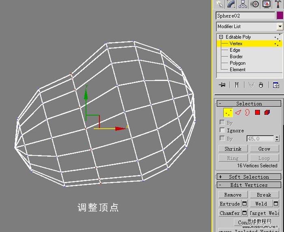Collapse the Selection rollout
The width and height of the screenshot is (284, 232).
[x=249, y=103]
